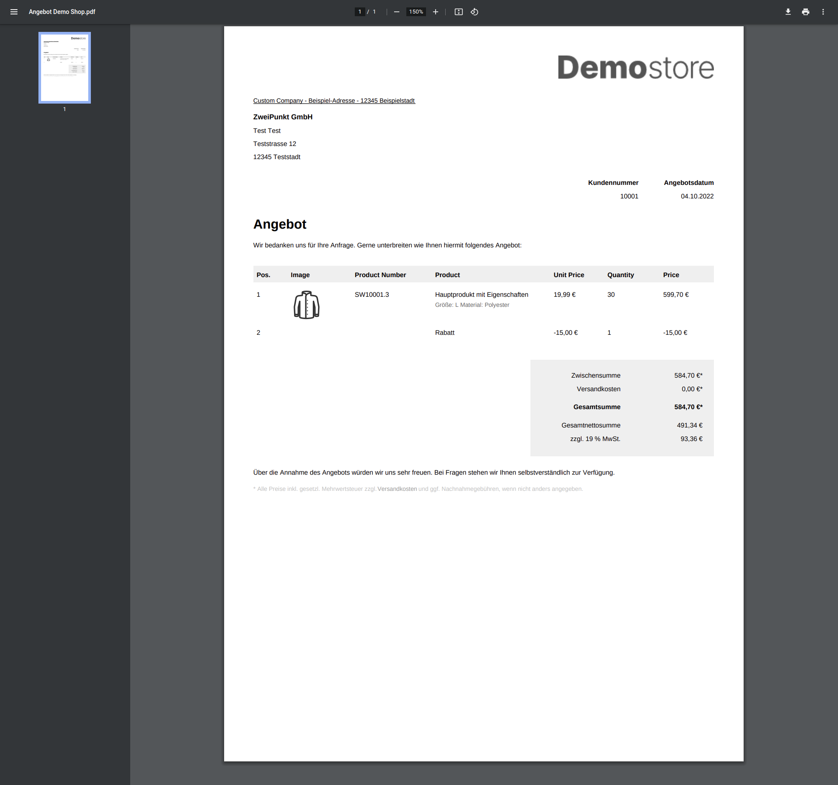Click the 150% zoom level field
The width and height of the screenshot is (838, 785).
click(416, 12)
